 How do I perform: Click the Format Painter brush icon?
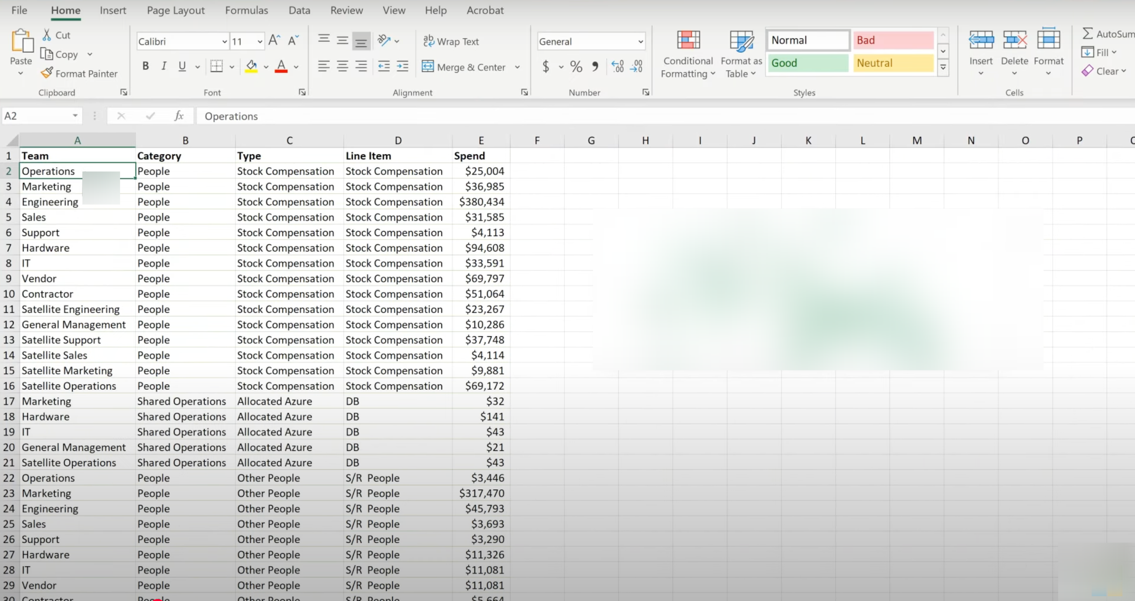(x=46, y=73)
